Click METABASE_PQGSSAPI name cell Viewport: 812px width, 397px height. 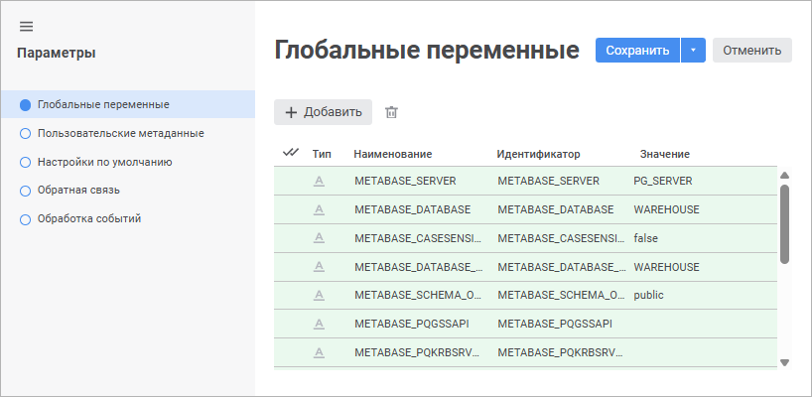tap(412, 324)
